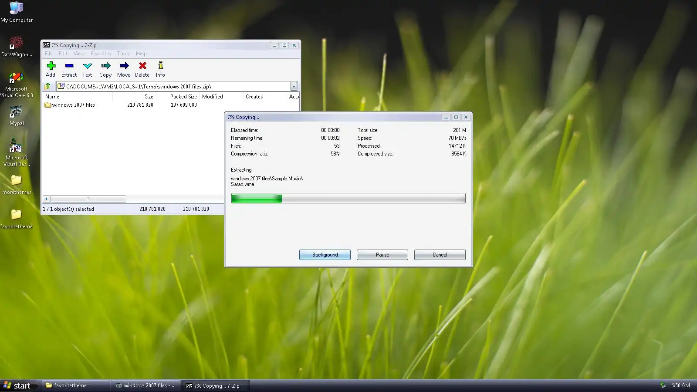Viewport: 697px width, 392px height.
Task: Select the size value 210 781 820 in the file row
Action: pos(140,105)
